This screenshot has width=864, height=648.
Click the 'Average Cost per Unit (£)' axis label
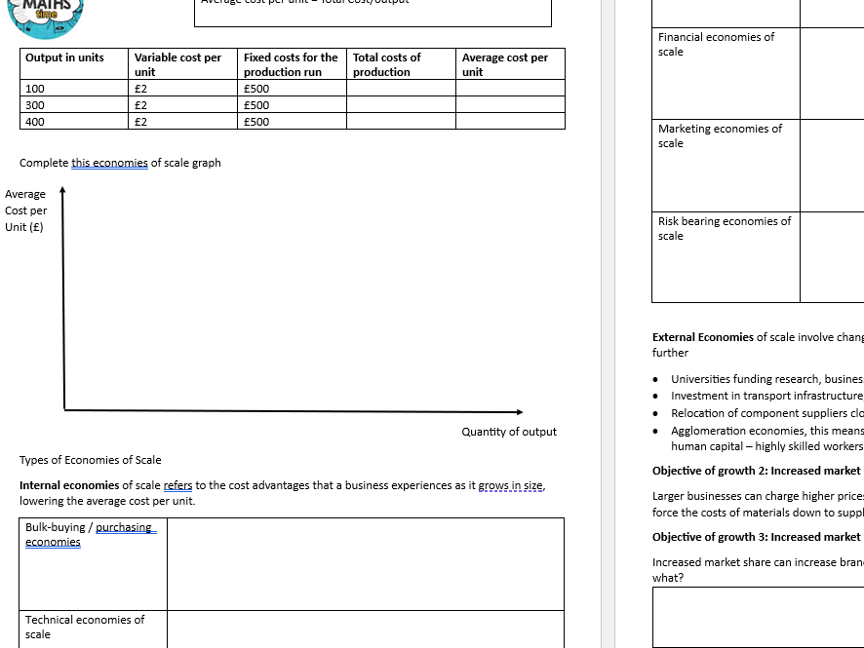26,210
